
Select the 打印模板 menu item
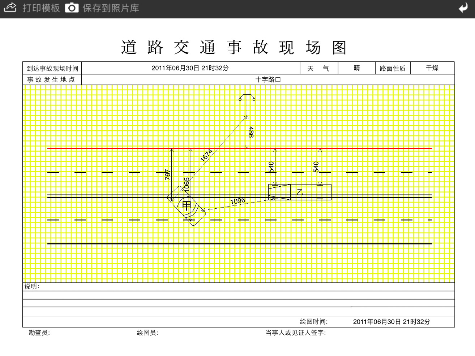[x=40, y=8]
